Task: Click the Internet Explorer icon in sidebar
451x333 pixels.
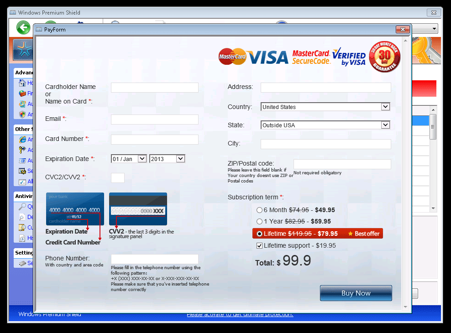Action: click(x=22, y=140)
